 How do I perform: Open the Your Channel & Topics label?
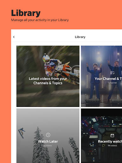click(108, 79)
